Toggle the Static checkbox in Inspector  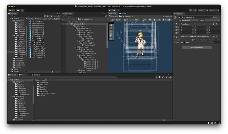click(211, 17)
